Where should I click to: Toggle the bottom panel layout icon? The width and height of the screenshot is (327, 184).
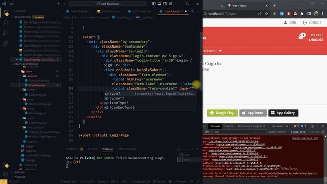(x=159, y=4)
